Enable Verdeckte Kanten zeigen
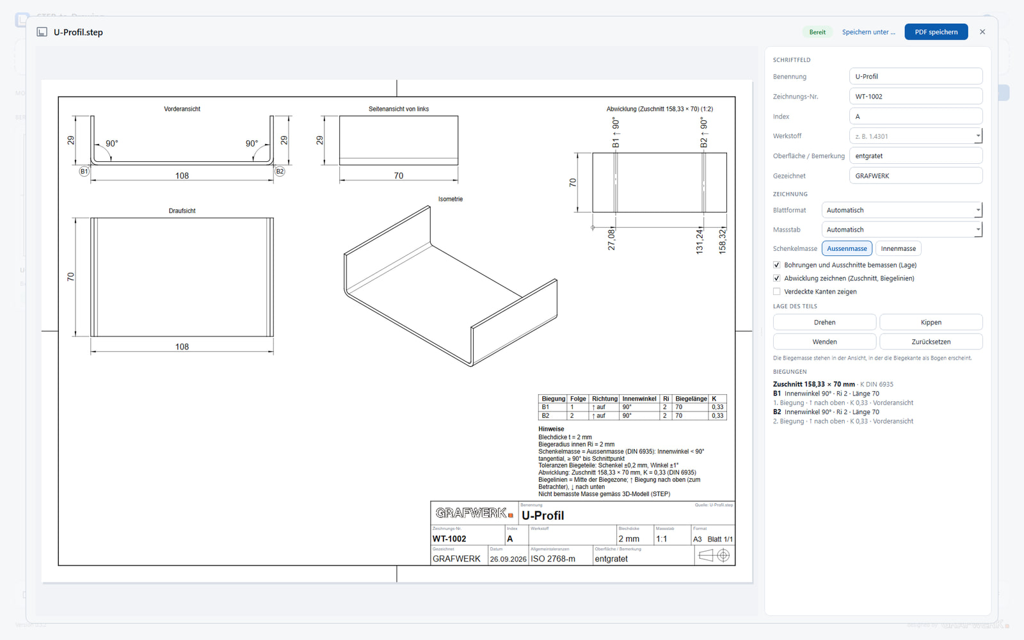 point(776,292)
